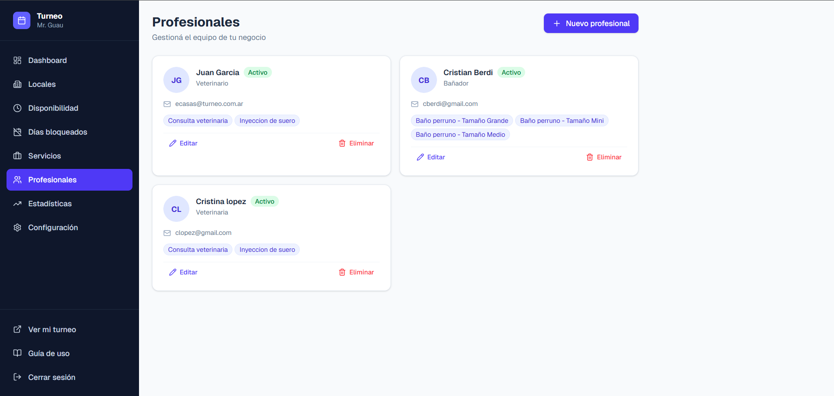Open the Servicios page
The image size is (834, 396).
69,156
